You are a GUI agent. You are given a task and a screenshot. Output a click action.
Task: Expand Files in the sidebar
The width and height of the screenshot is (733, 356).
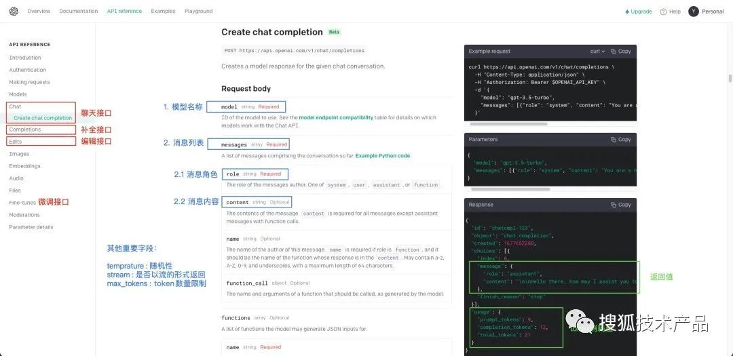click(x=15, y=190)
